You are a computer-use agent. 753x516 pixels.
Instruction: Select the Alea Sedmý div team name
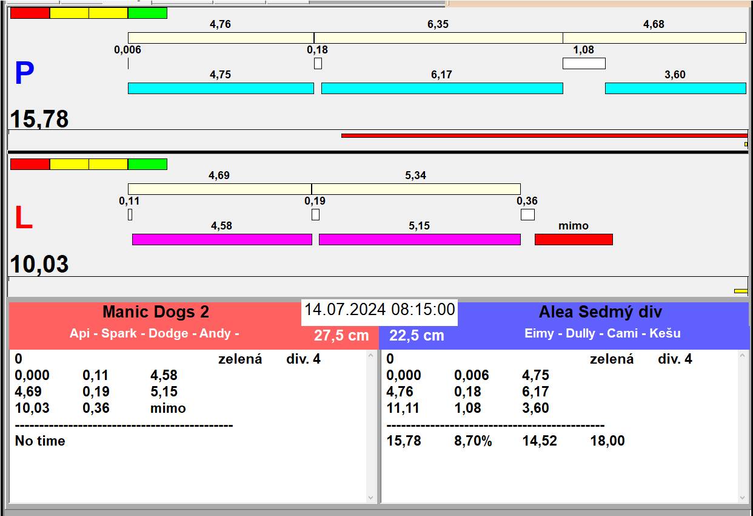(x=600, y=312)
